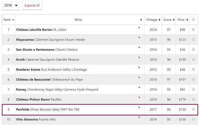
Task: Expand Château Léoville Barton row plus icon
Action: click(139, 27)
